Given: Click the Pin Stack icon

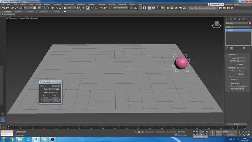Looking at the screenshot, I should pyautogui.click(x=227, y=48).
